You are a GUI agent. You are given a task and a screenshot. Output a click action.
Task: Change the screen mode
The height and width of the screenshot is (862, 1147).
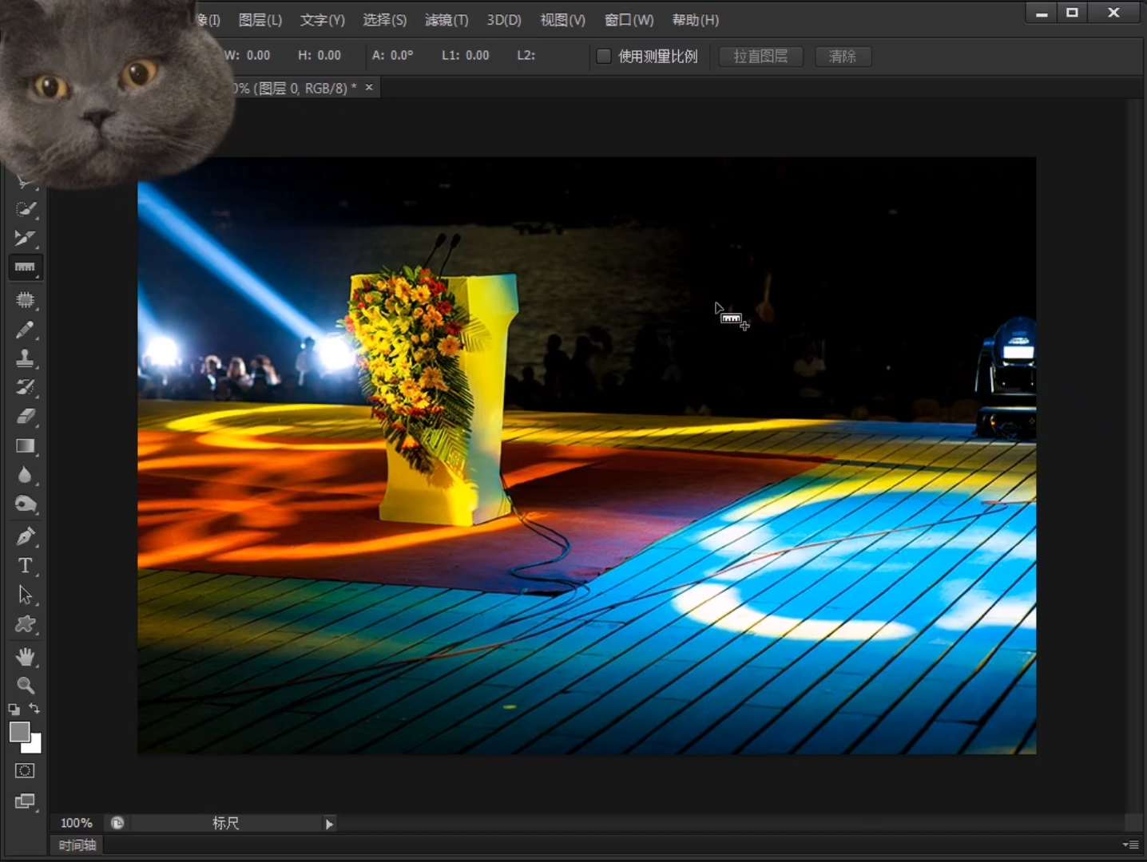(x=25, y=801)
